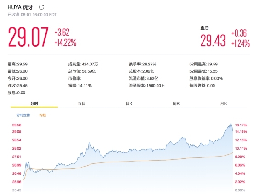Toggle the 均线 average line legend
The height and width of the screenshot is (195, 254).
43,115
